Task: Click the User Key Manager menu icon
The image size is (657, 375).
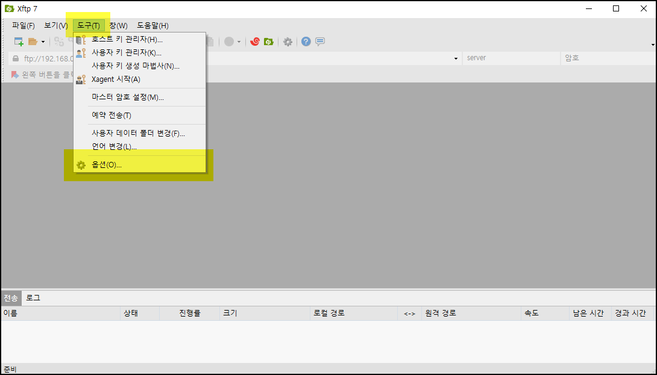Action: point(81,53)
